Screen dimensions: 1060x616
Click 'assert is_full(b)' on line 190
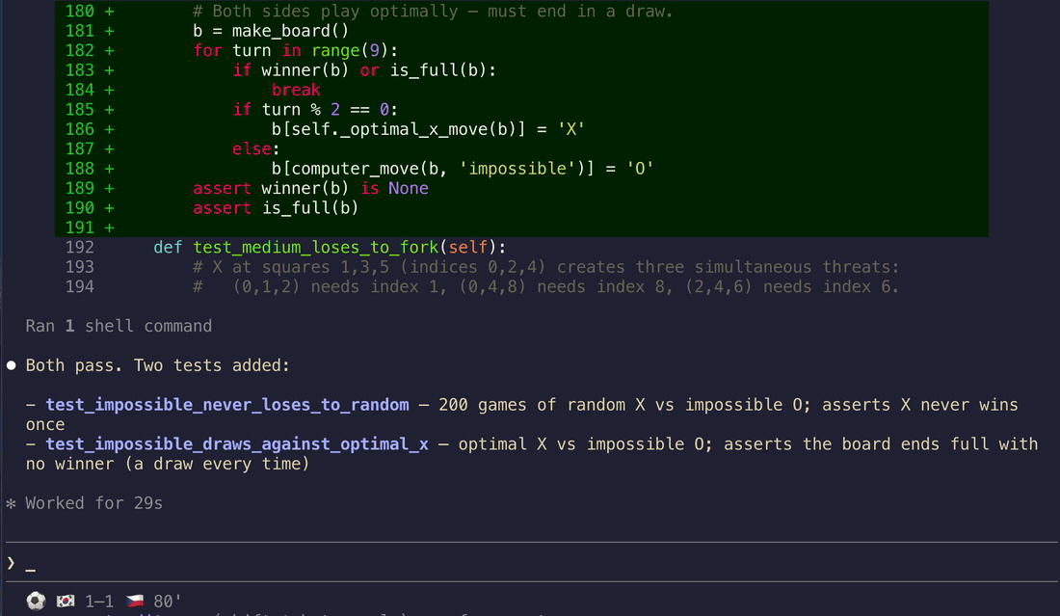pos(276,207)
